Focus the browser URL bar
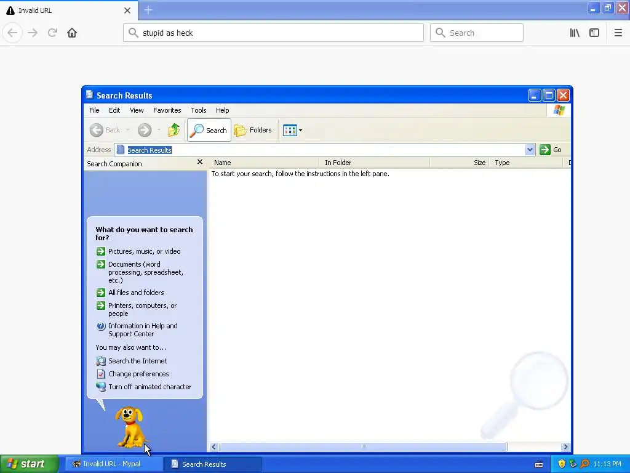This screenshot has height=473, width=630. click(x=273, y=33)
